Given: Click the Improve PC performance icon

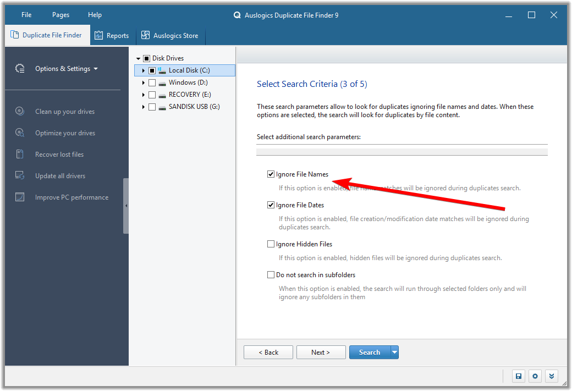Looking at the screenshot, I should click(20, 197).
